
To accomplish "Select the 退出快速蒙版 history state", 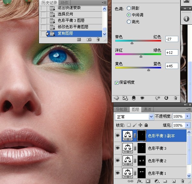I will 74,8.
